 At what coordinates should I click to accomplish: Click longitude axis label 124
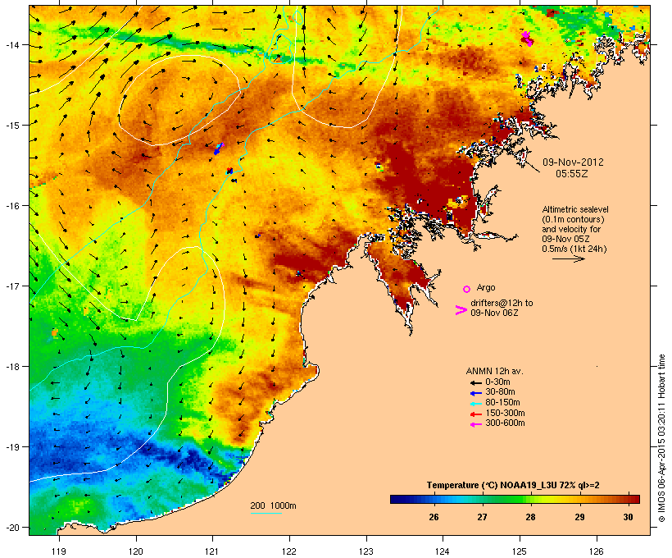443,551
